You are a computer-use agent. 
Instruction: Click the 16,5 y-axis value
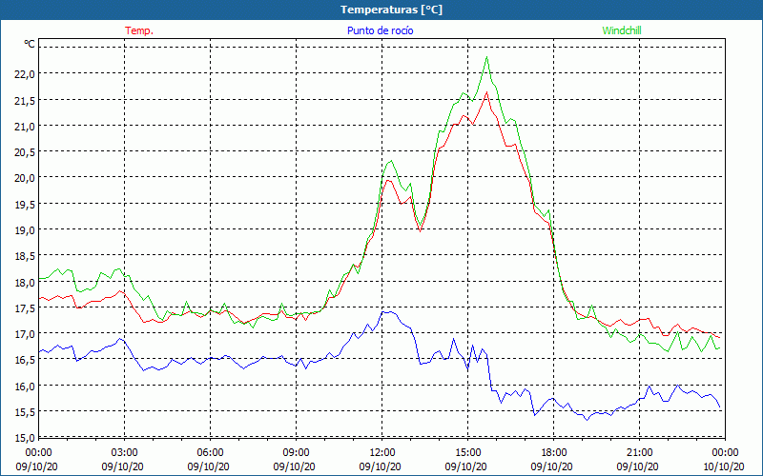click(x=25, y=360)
